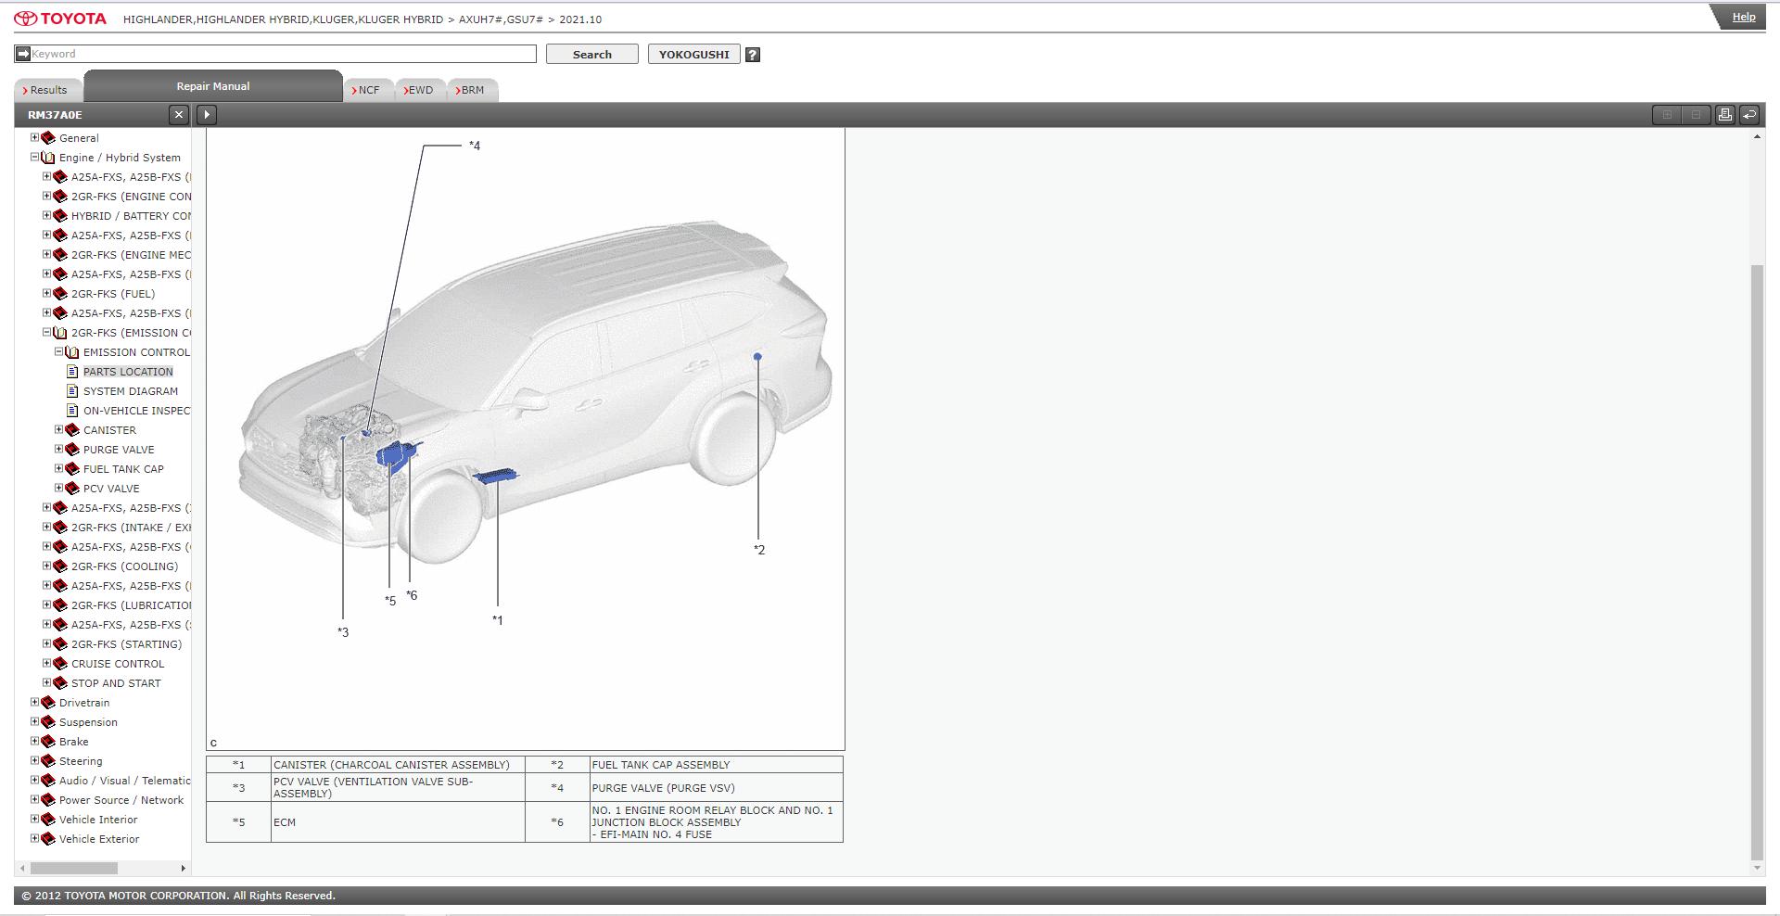Select 2GR-FKS (STARTING) in the tree
This screenshot has width=1780, height=916.
pos(126,644)
